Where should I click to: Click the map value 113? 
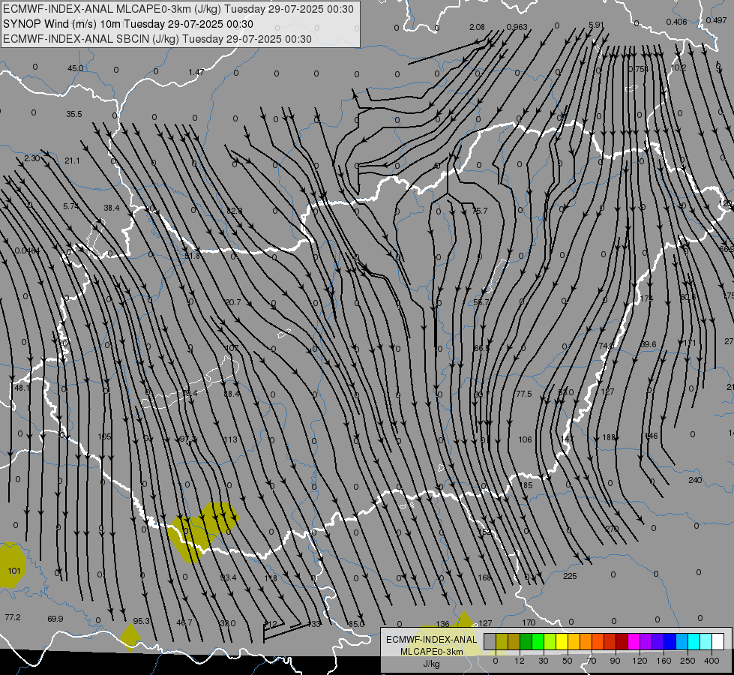pos(230,439)
